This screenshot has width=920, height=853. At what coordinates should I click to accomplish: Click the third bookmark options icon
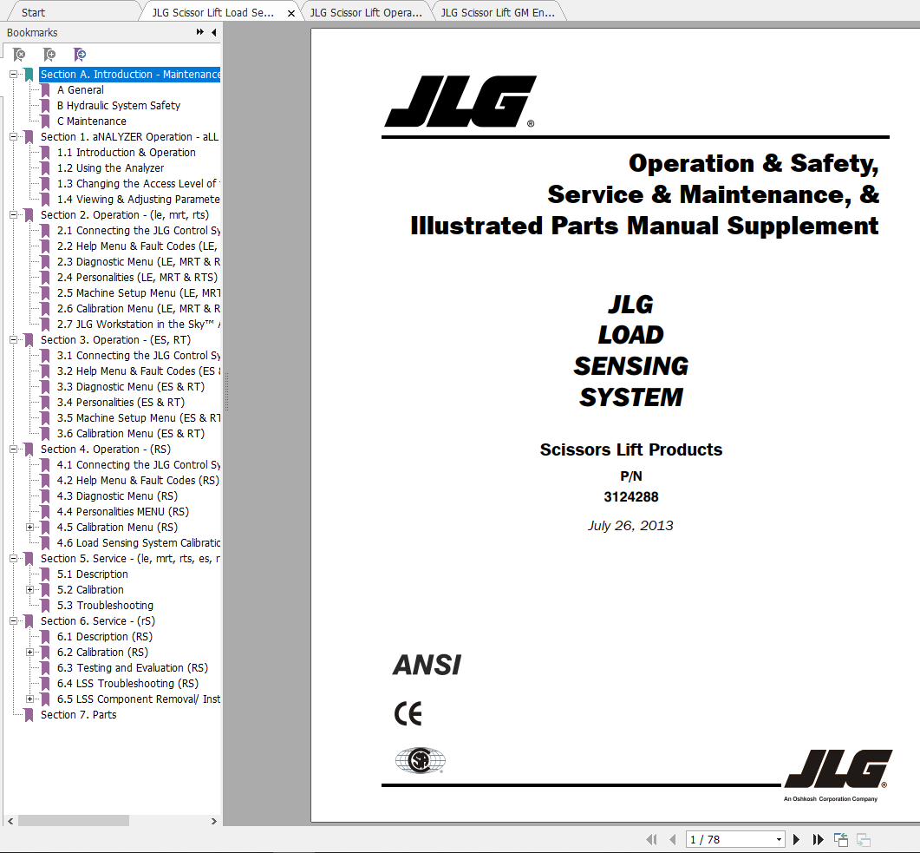(x=80, y=55)
